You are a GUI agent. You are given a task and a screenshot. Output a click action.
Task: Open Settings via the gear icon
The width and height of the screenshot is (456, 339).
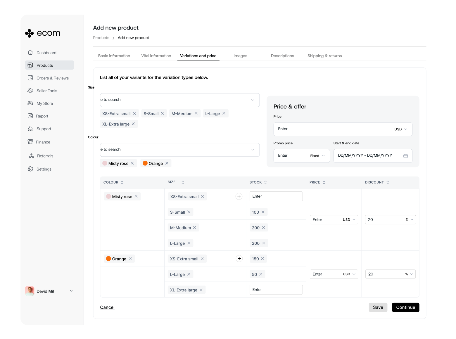pyautogui.click(x=30, y=169)
